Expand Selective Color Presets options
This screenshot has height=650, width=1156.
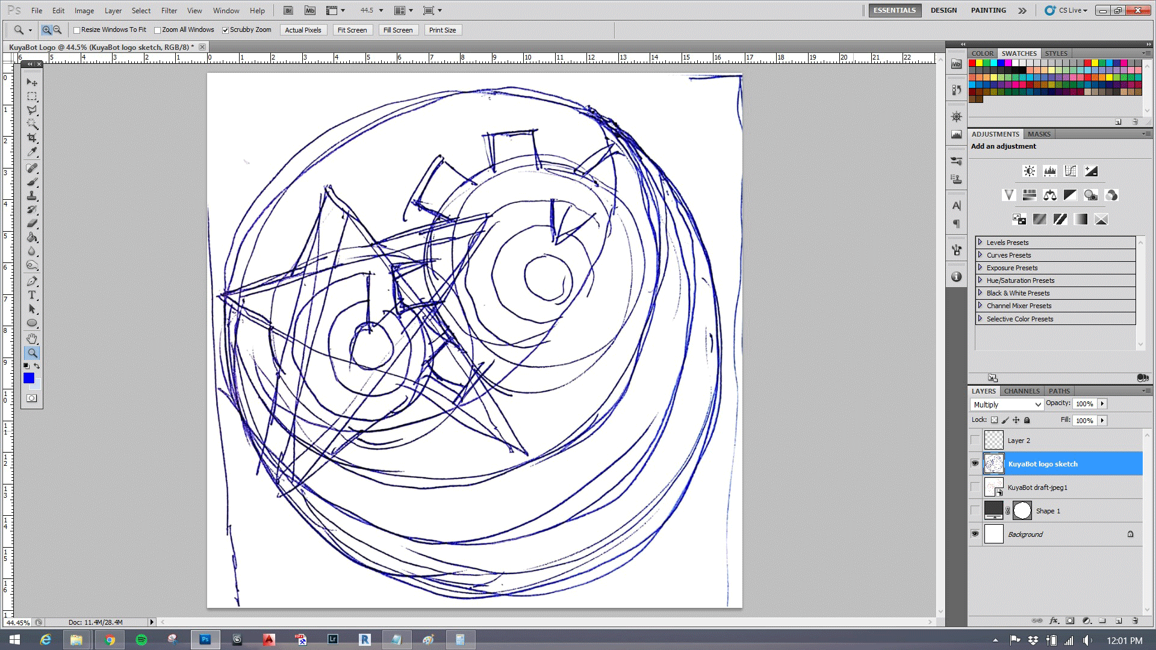pyautogui.click(x=980, y=318)
